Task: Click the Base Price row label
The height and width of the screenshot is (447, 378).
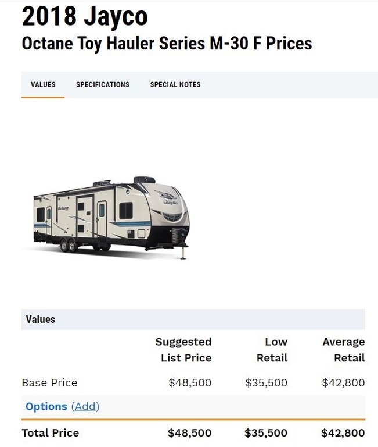Action: 49,382
